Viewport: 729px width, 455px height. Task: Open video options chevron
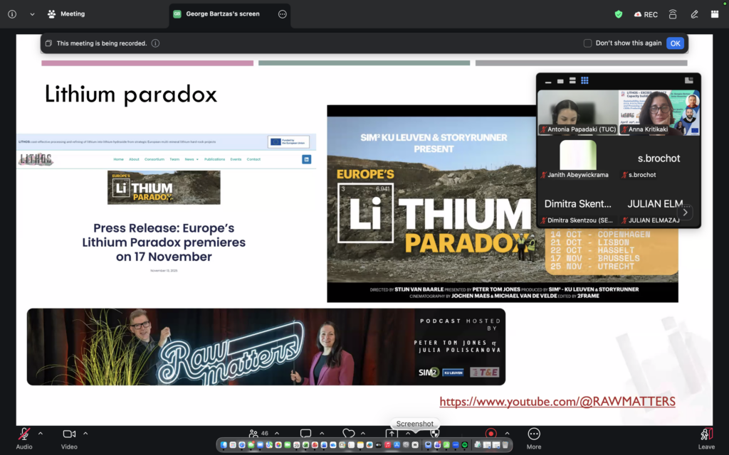[85, 434]
